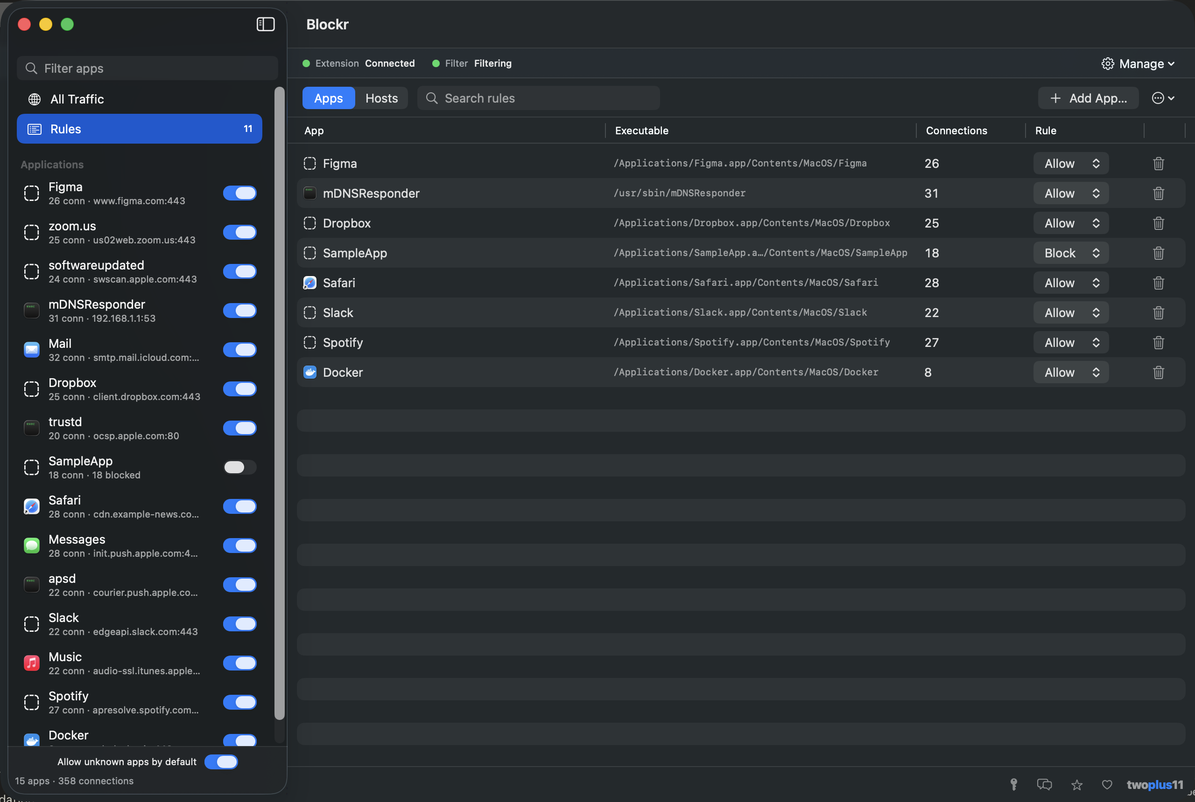The image size is (1195, 802).
Task: Click the heart icon in bottom bar
Action: 1107,785
